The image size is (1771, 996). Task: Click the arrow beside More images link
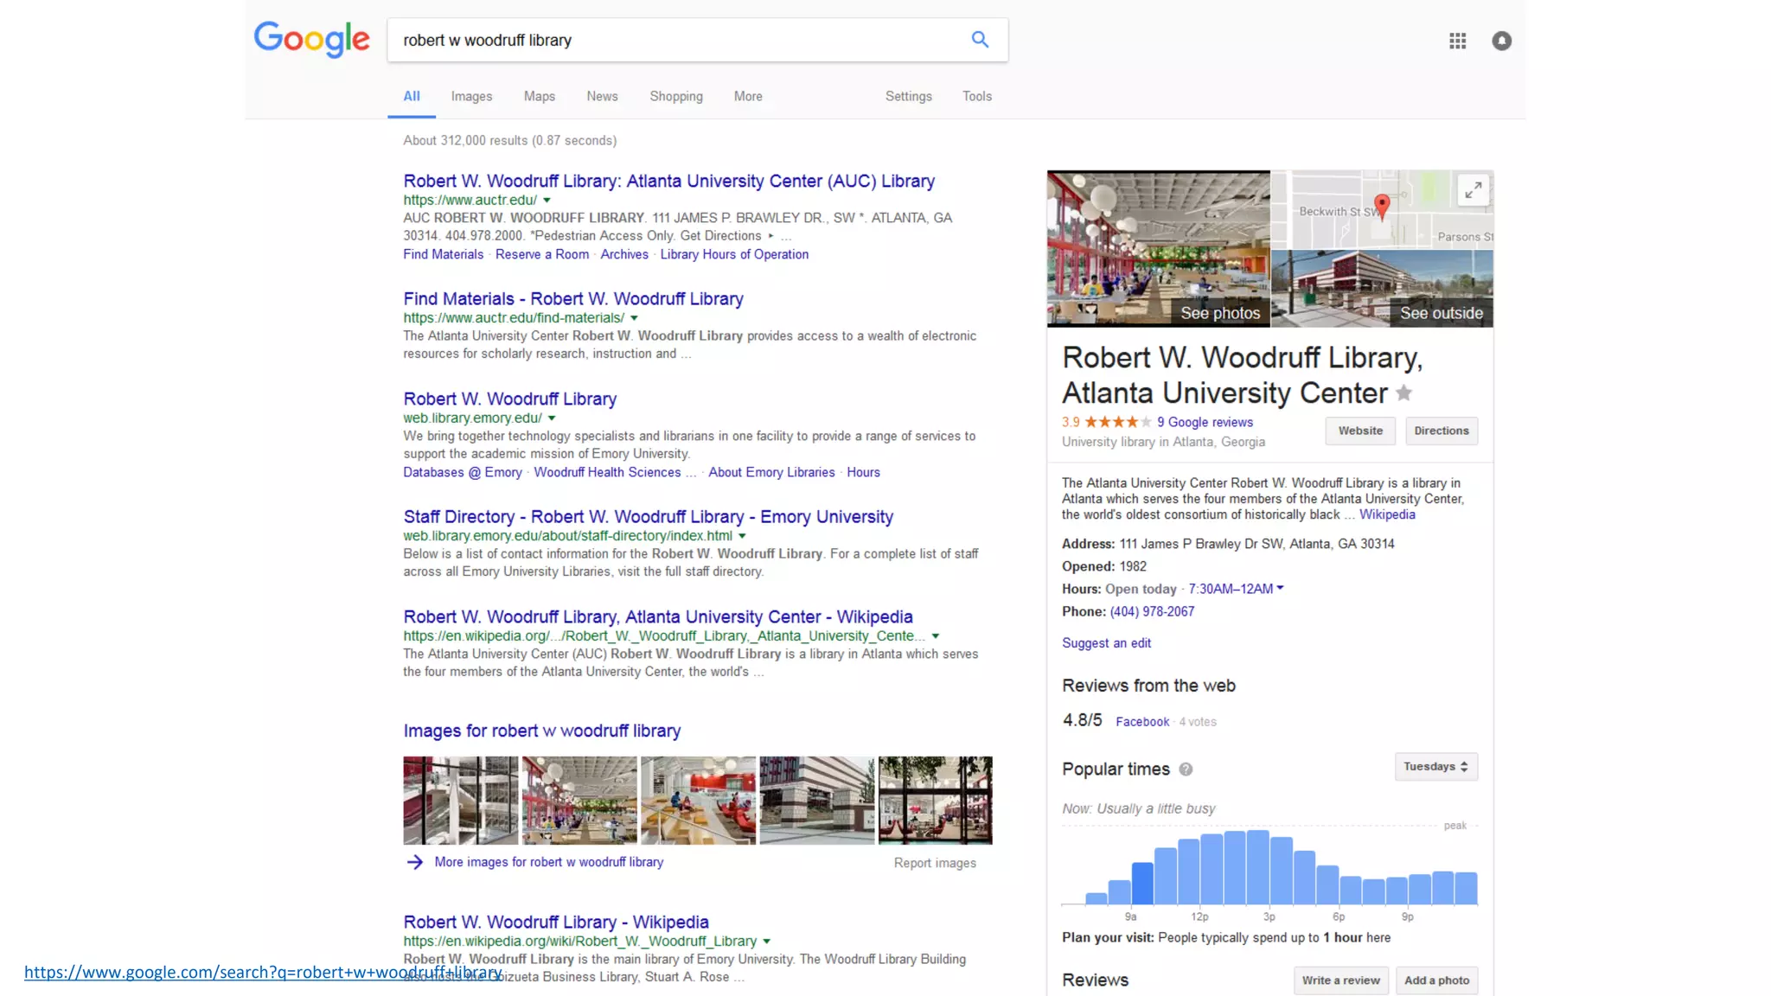[415, 862]
